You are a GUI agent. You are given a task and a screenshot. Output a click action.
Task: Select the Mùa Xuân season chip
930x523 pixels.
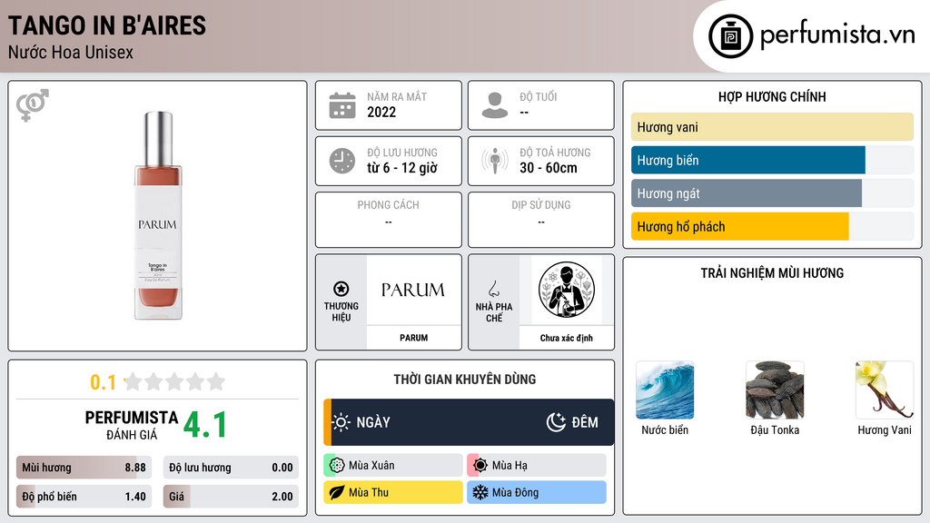pos(393,466)
